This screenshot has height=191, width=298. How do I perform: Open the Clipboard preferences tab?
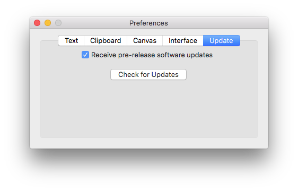coord(106,40)
